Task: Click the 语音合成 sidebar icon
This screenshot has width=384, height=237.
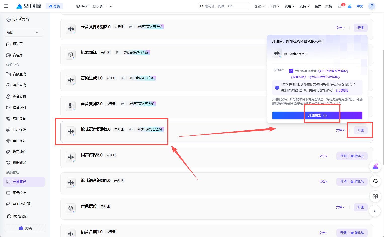Action: [x=8, y=85]
